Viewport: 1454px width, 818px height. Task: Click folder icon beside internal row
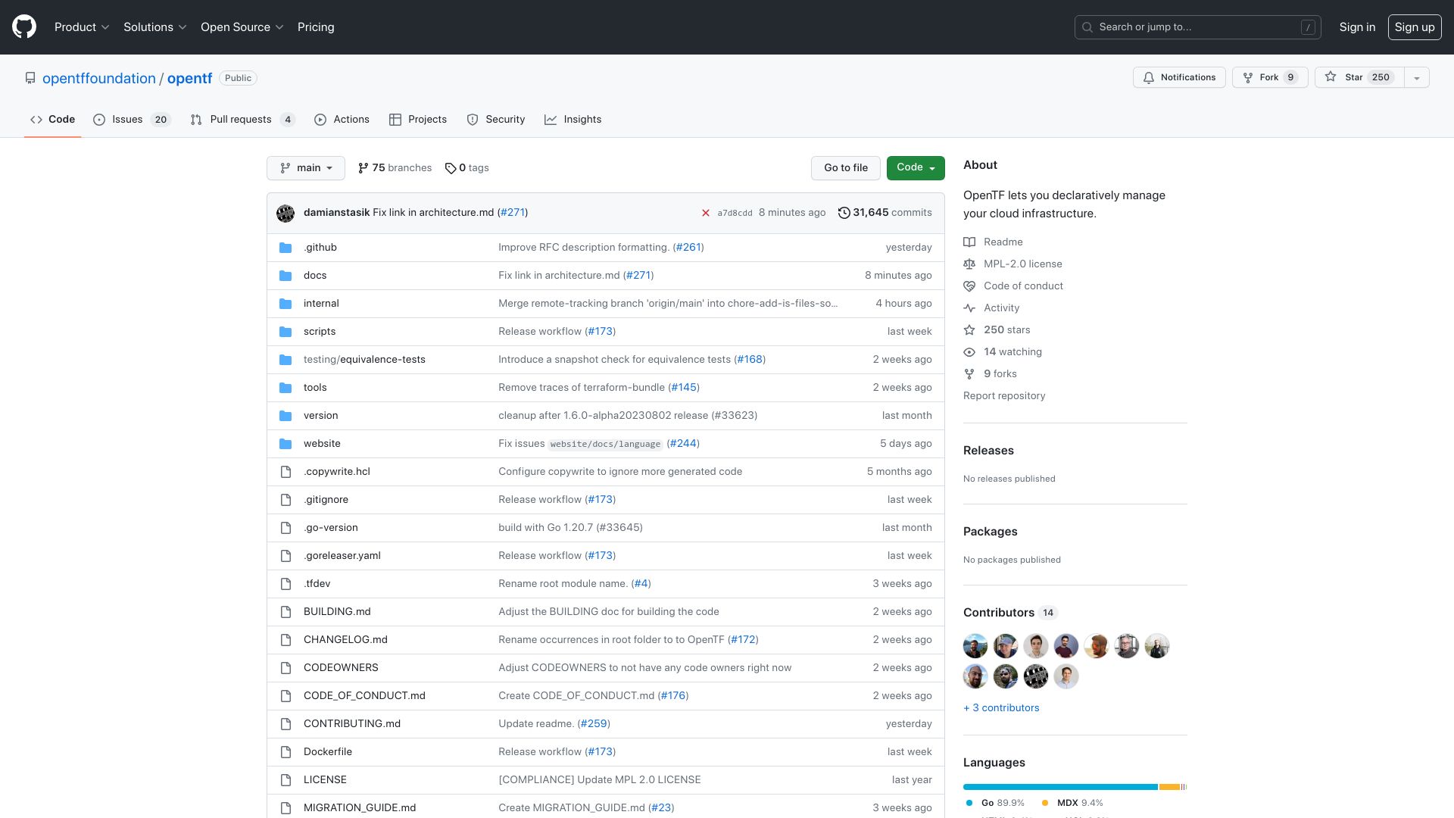coord(285,304)
